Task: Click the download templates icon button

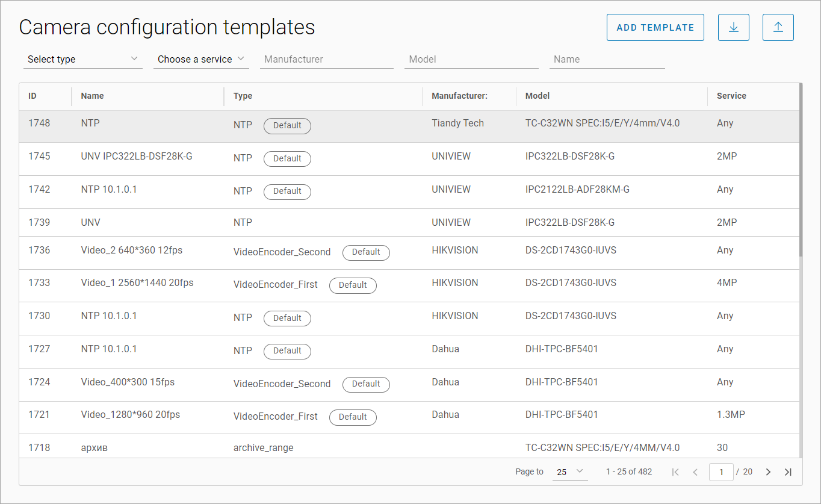Action: pyautogui.click(x=733, y=28)
